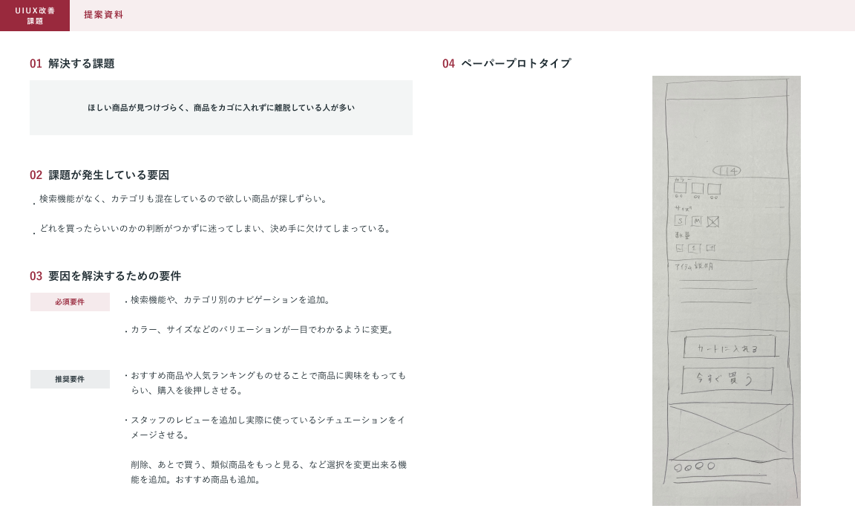The width and height of the screenshot is (855, 520).
Task: Choose the S size box in sketch
Action: [x=680, y=221]
